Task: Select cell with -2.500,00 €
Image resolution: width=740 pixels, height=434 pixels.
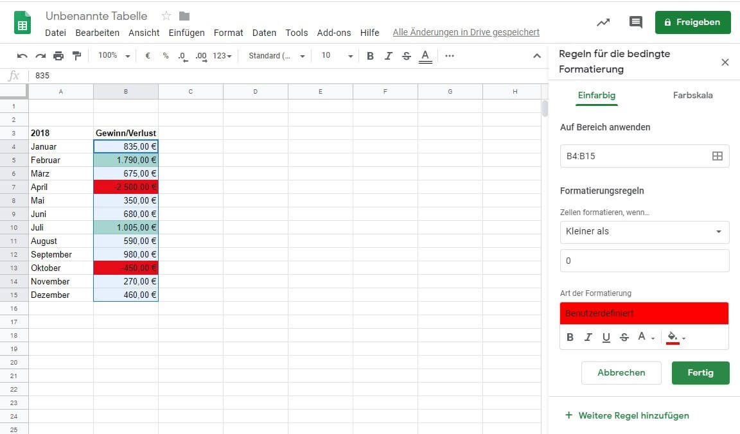Action: click(126, 187)
